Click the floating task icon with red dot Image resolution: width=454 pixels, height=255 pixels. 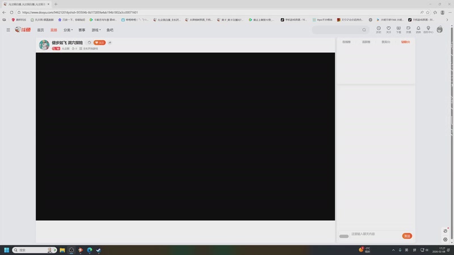445,231
